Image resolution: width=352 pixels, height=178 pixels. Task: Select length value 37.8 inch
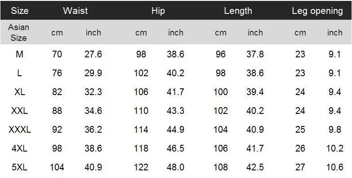pyautogui.click(x=255, y=54)
